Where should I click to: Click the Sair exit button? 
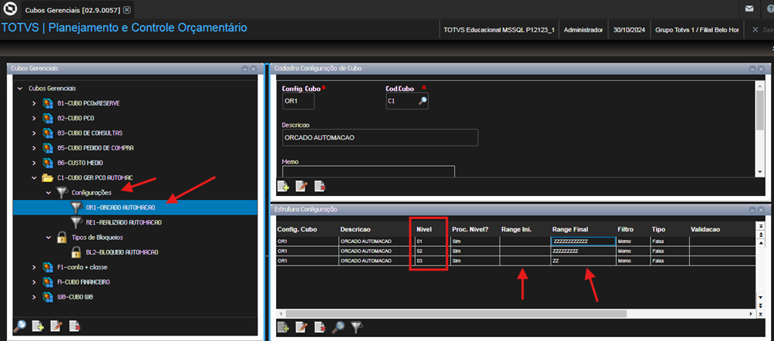point(762,29)
